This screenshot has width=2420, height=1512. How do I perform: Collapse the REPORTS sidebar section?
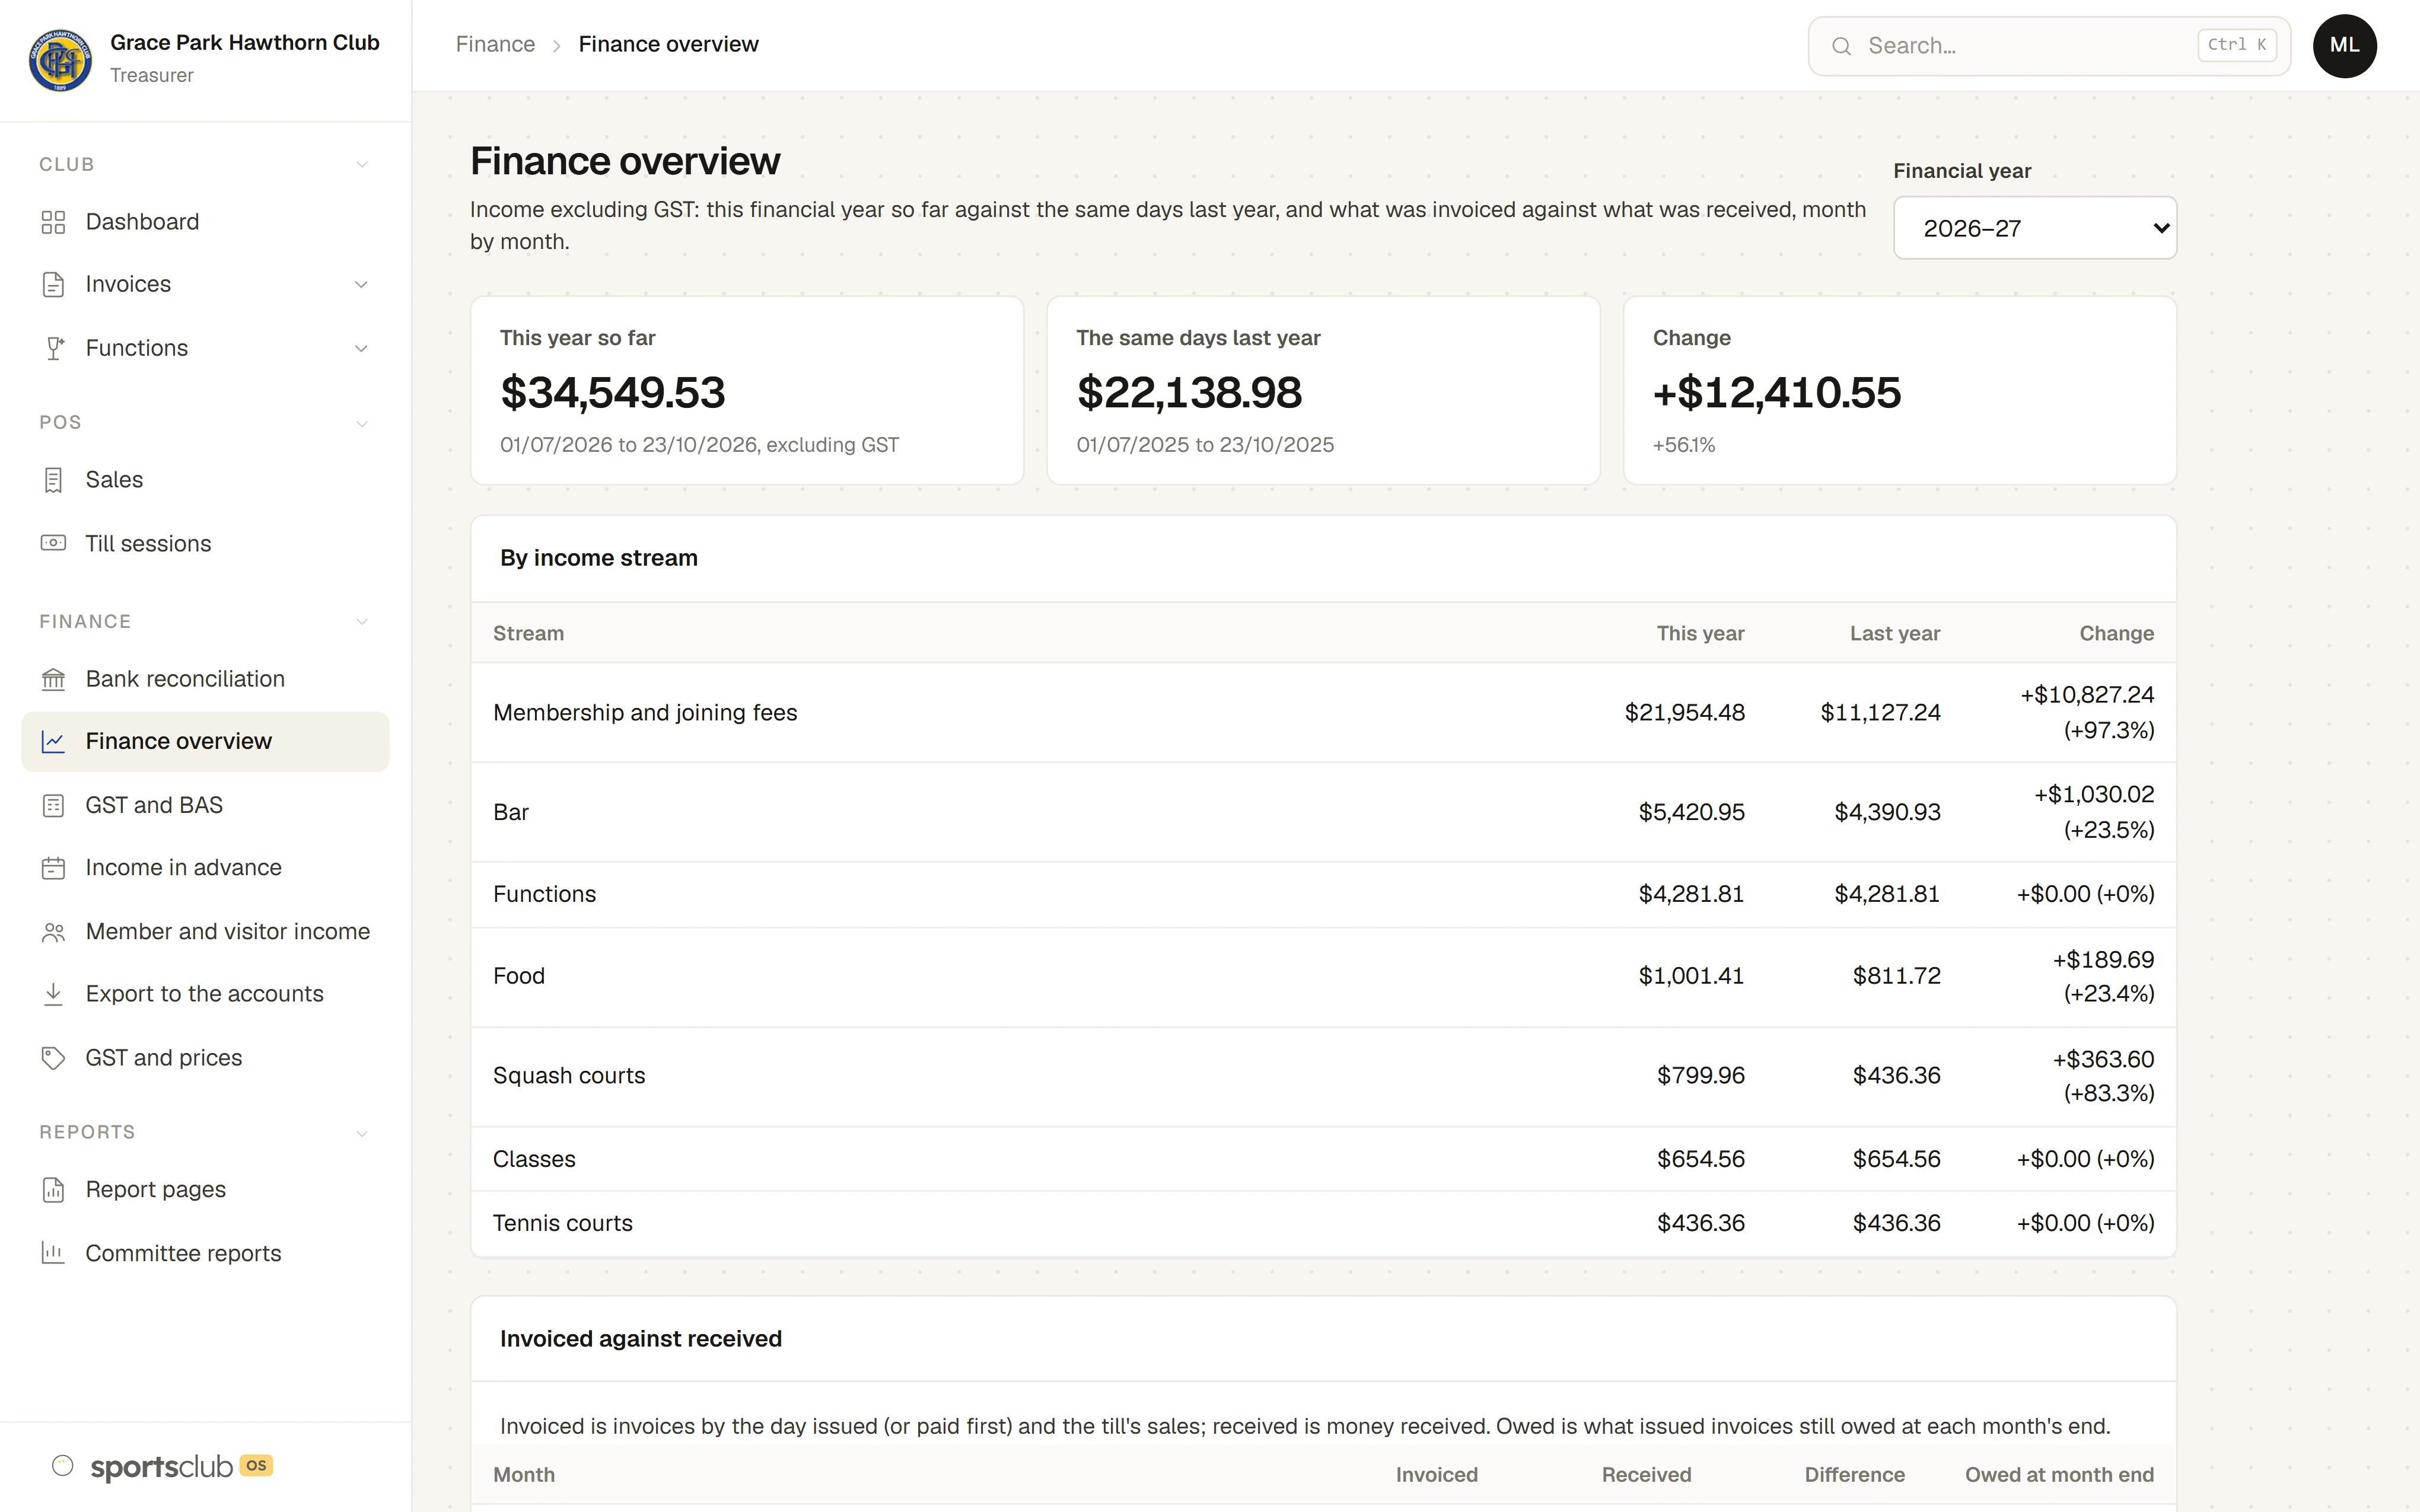click(362, 1133)
